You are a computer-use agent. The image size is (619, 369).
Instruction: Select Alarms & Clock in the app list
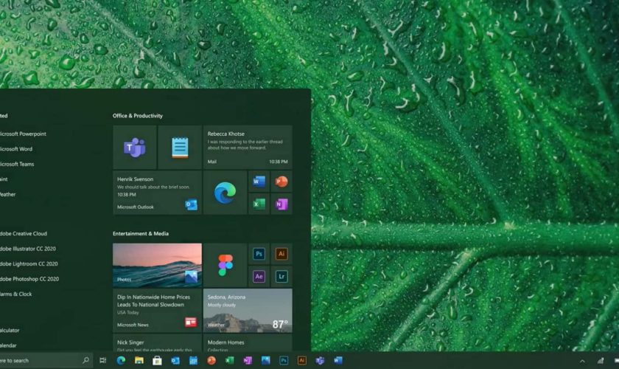[15, 294]
